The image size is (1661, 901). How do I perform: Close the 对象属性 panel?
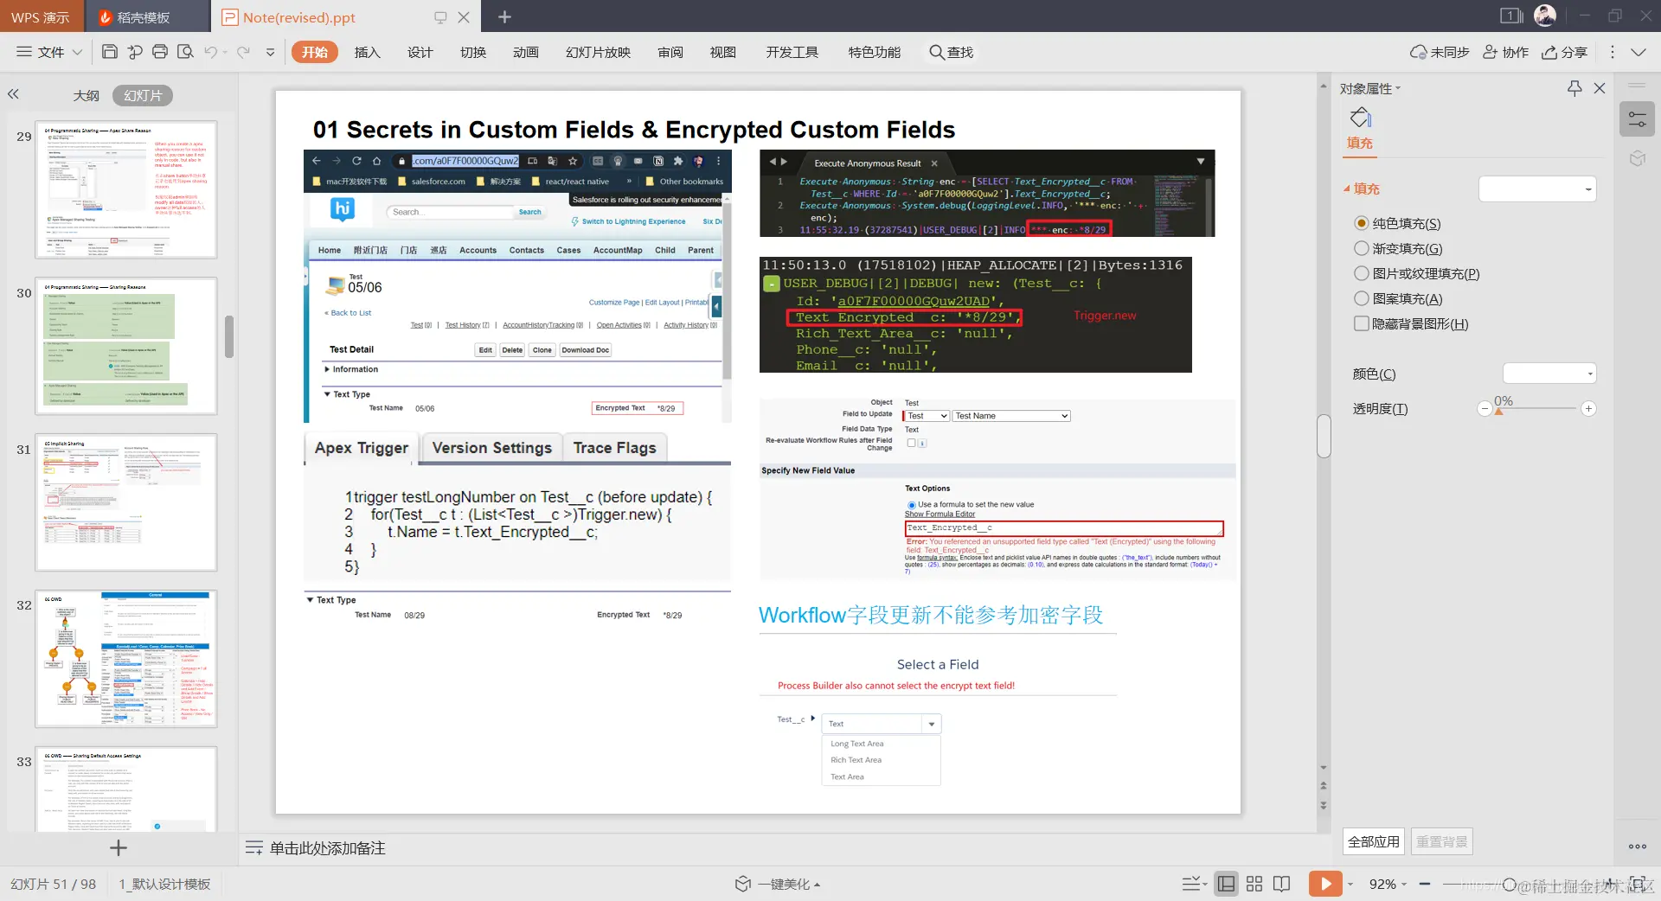point(1600,88)
